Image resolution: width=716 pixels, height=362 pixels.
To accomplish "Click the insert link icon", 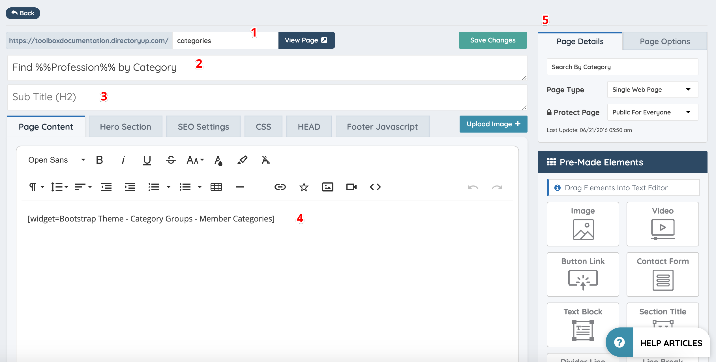I will tap(280, 187).
